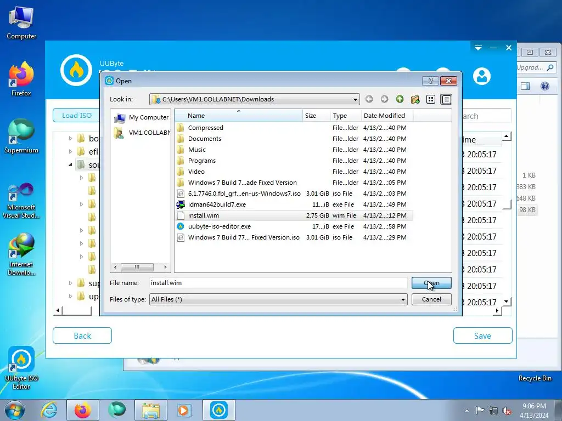Go up to parent directory
Image resolution: width=562 pixels, height=421 pixels.
click(x=400, y=99)
